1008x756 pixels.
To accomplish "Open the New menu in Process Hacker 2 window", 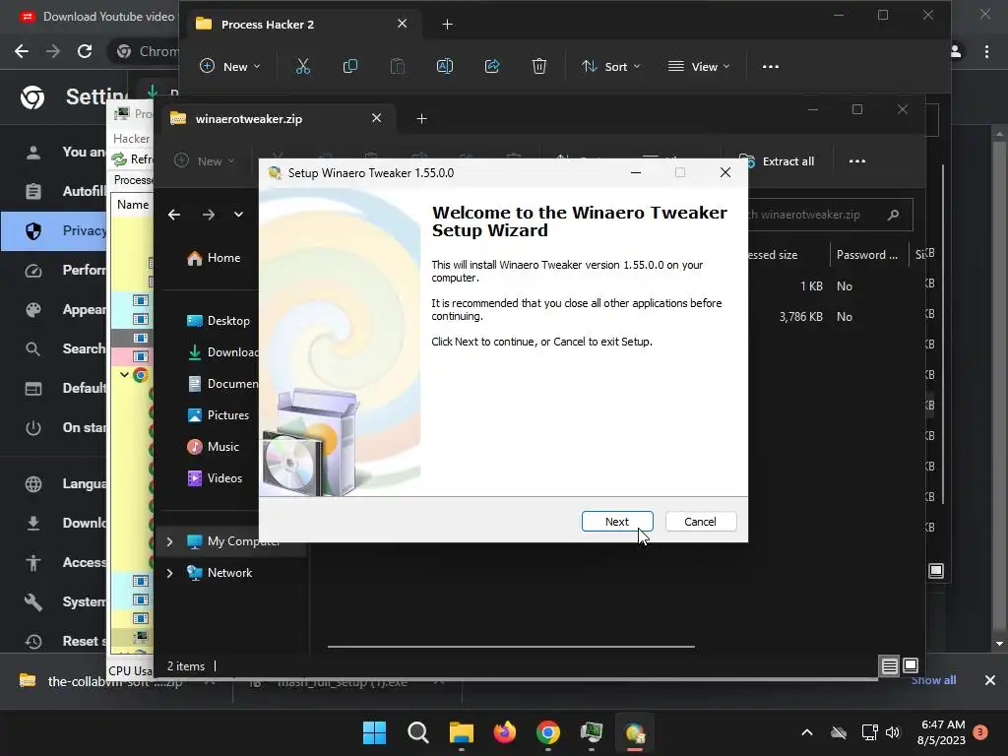I will tap(230, 66).
